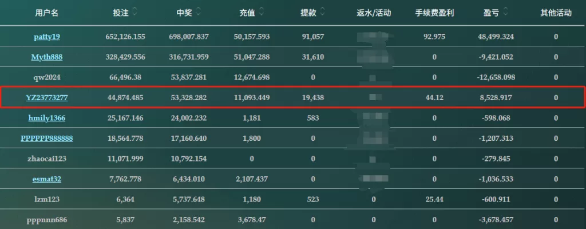Open user patty19 details

coord(47,37)
